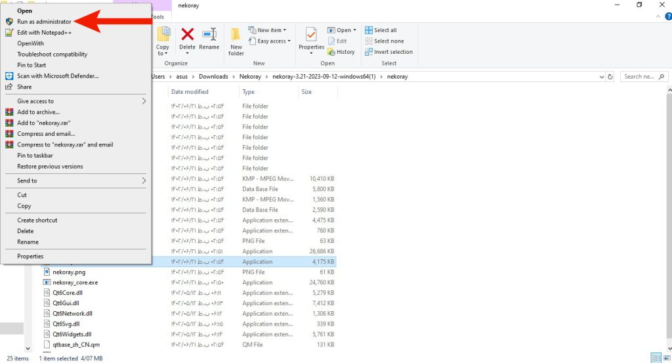Click asus in the breadcrumb path
672x363 pixels.
(x=182, y=77)
